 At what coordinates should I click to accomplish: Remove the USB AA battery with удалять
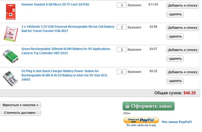175,36
